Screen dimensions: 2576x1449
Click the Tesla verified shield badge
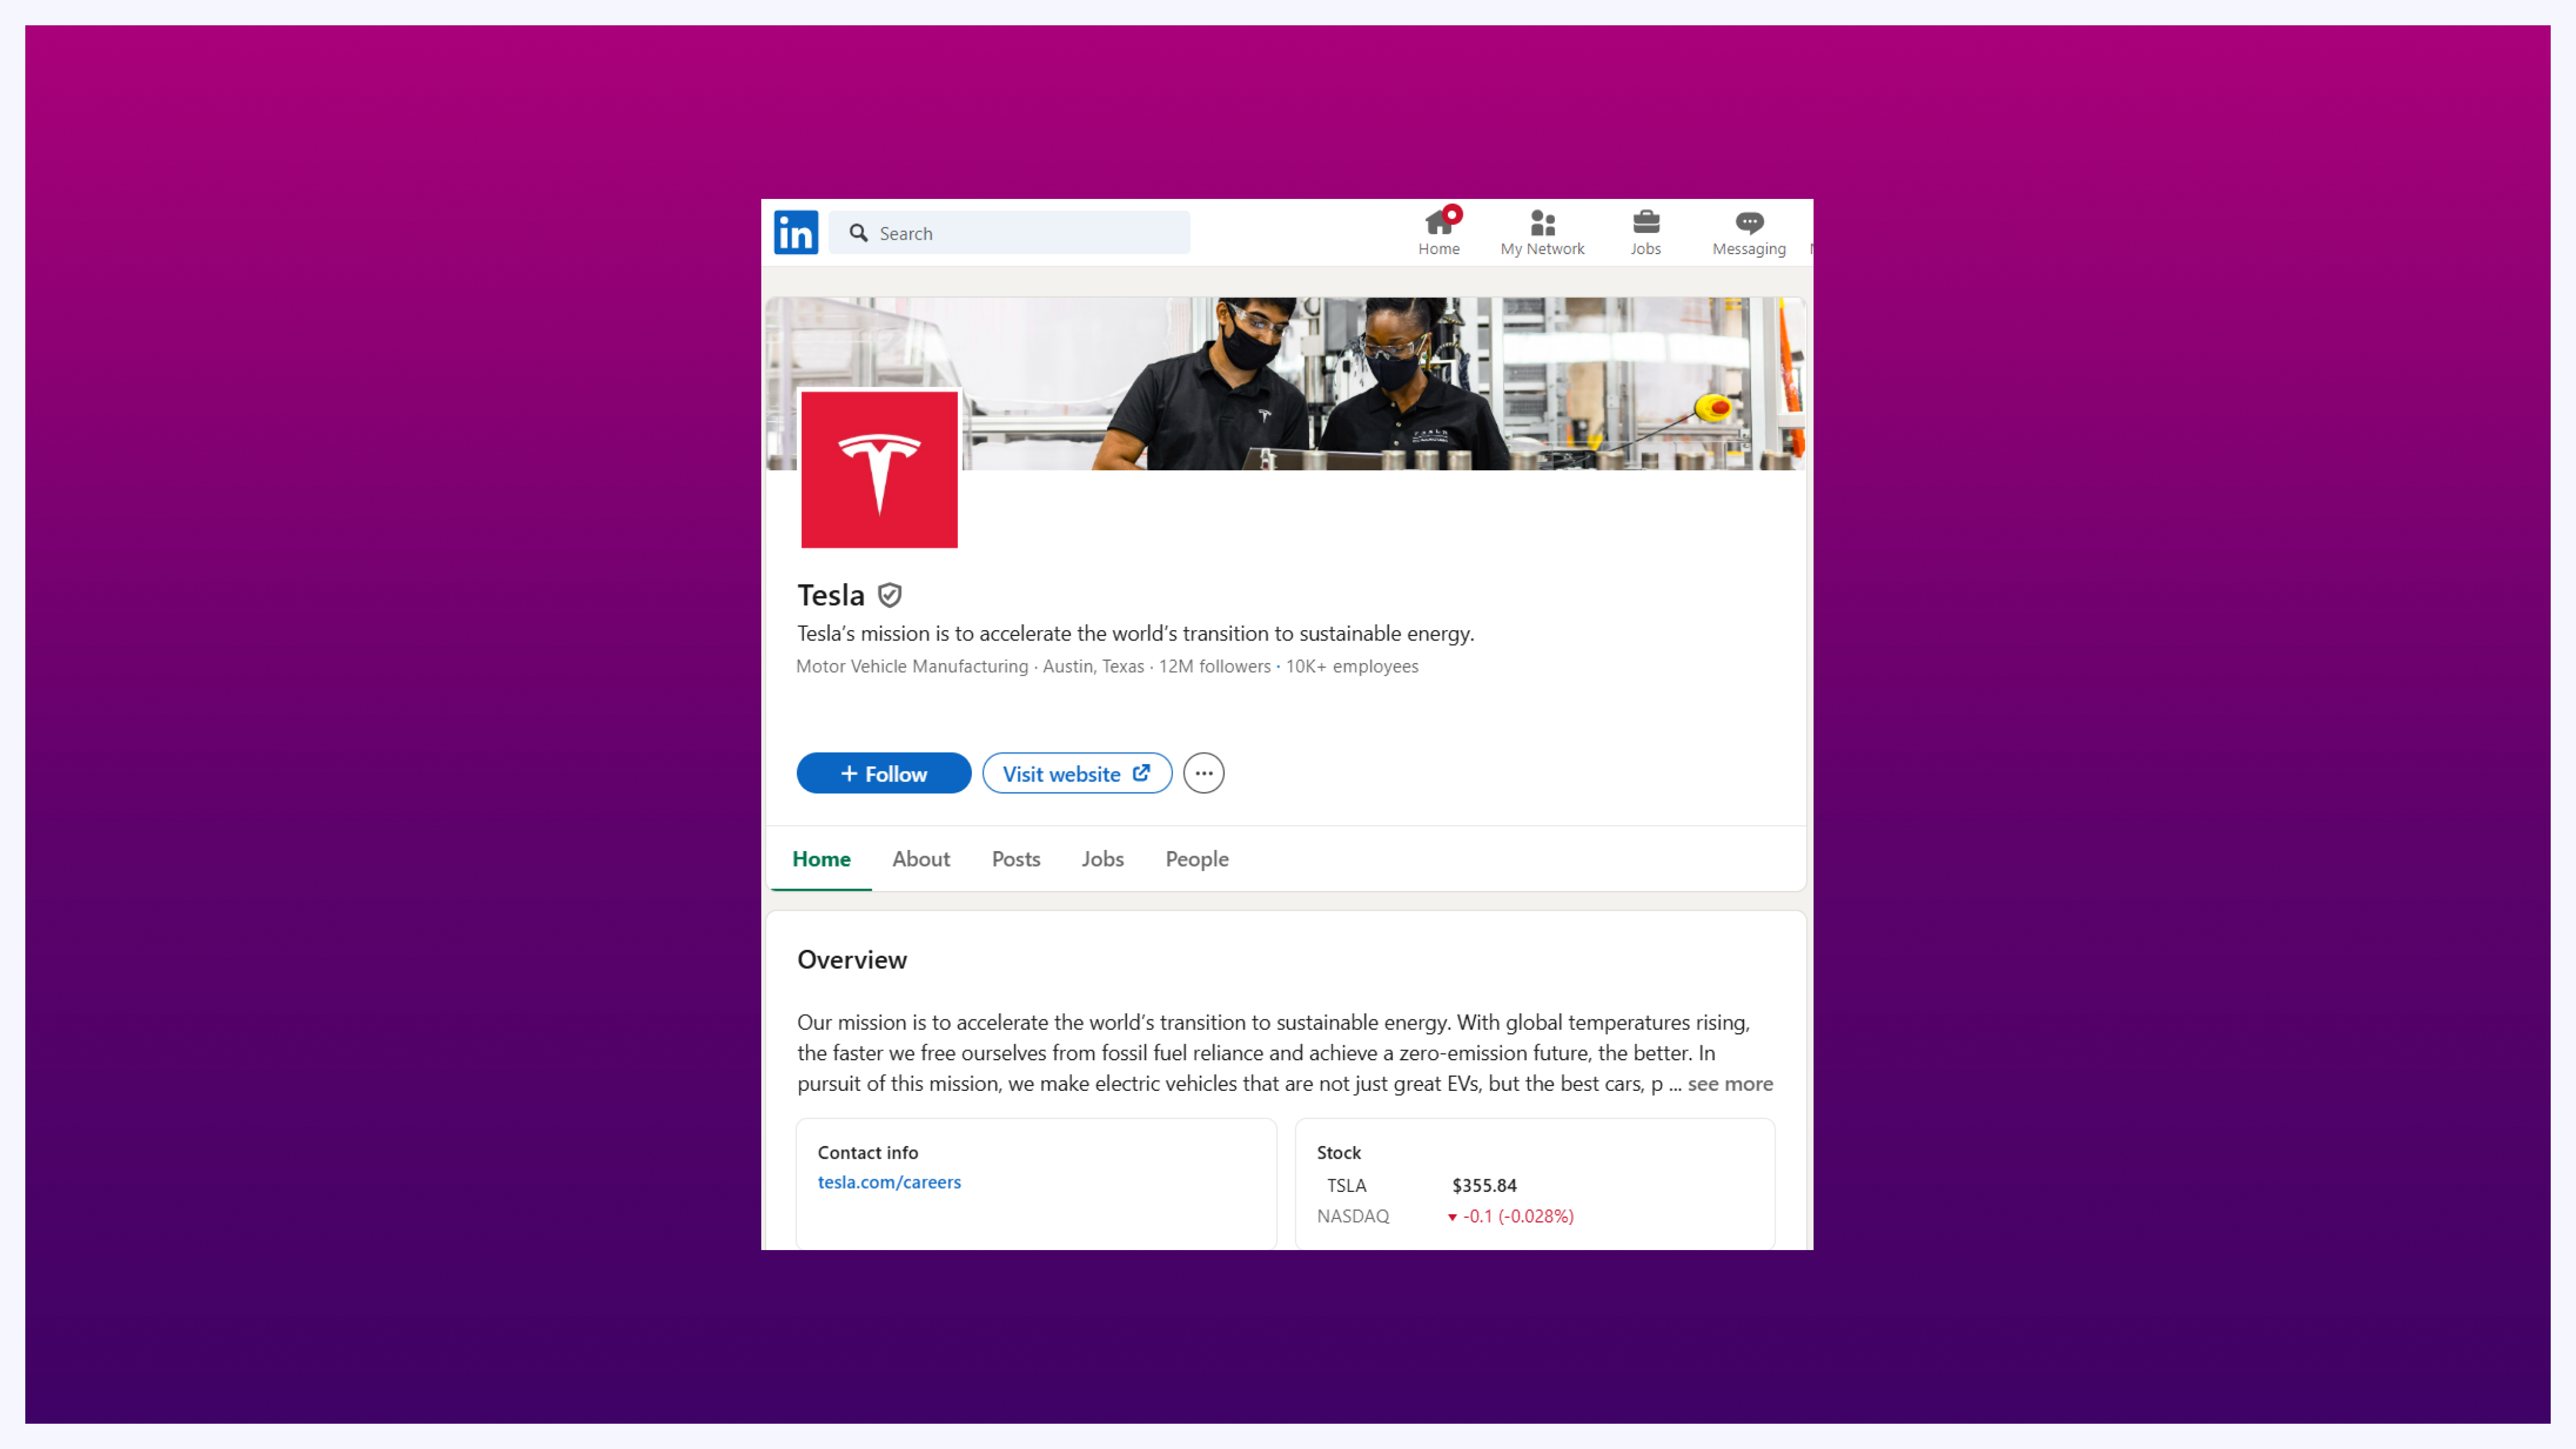pyautogui.click(x=889, y=595)
